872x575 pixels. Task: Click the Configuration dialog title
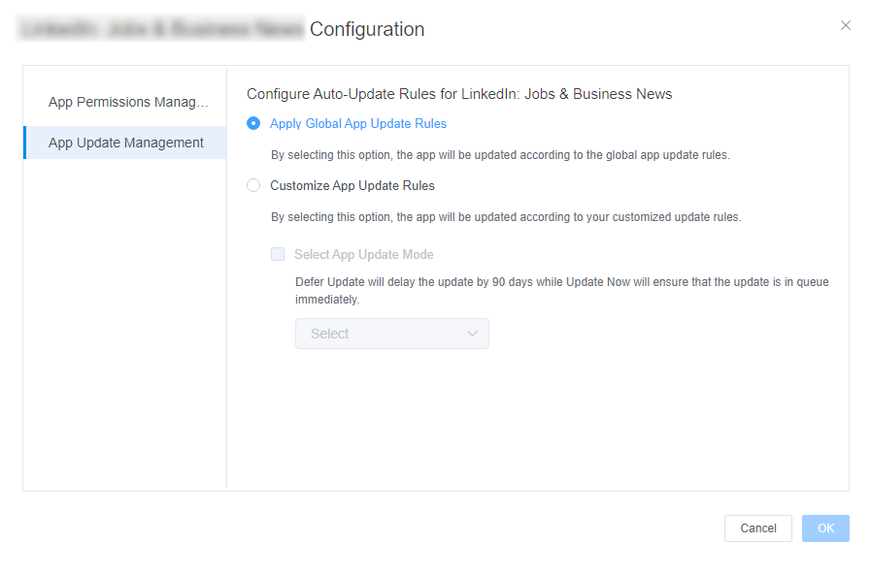pos(367,29)
